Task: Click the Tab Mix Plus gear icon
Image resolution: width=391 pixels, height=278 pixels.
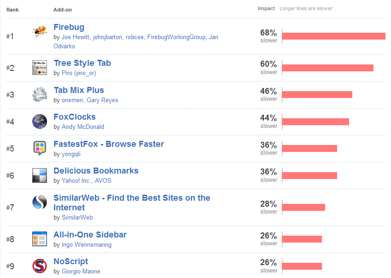Action: (40, 94)
